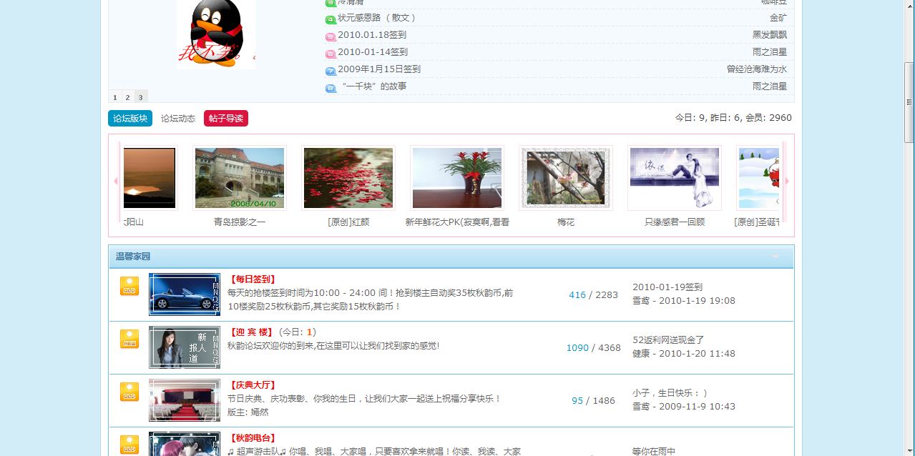This screenshot has width=915, height=456.
Task: Open author 金矿 profile
Action: point(778,18)
